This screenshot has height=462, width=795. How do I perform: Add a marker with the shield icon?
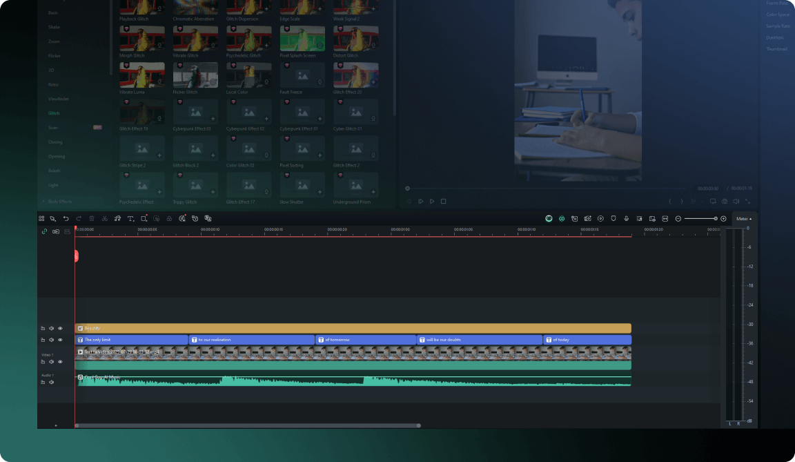614,219
